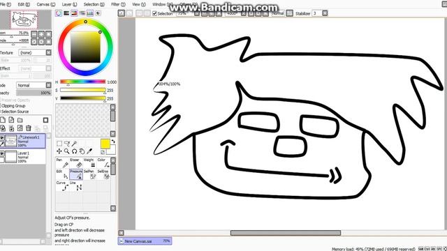
Task: Select the Line tool
Action: 76,186
